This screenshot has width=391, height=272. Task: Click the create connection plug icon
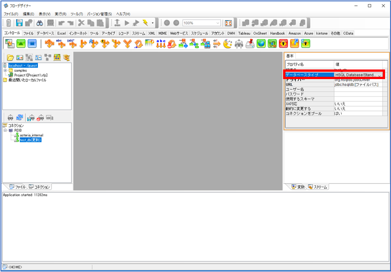pos(11,117)
